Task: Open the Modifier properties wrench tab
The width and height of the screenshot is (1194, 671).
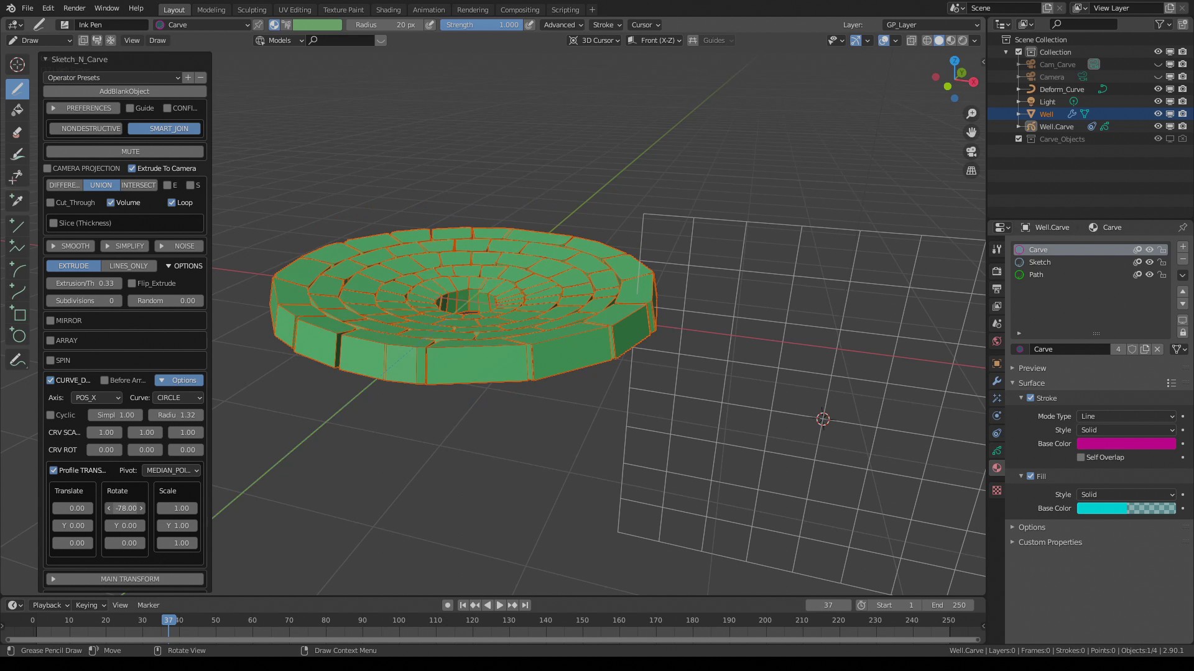Action: 997,381
